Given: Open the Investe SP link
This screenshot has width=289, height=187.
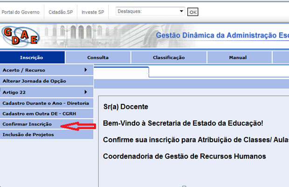Looking at the screenshot, I should pos(93,12).
